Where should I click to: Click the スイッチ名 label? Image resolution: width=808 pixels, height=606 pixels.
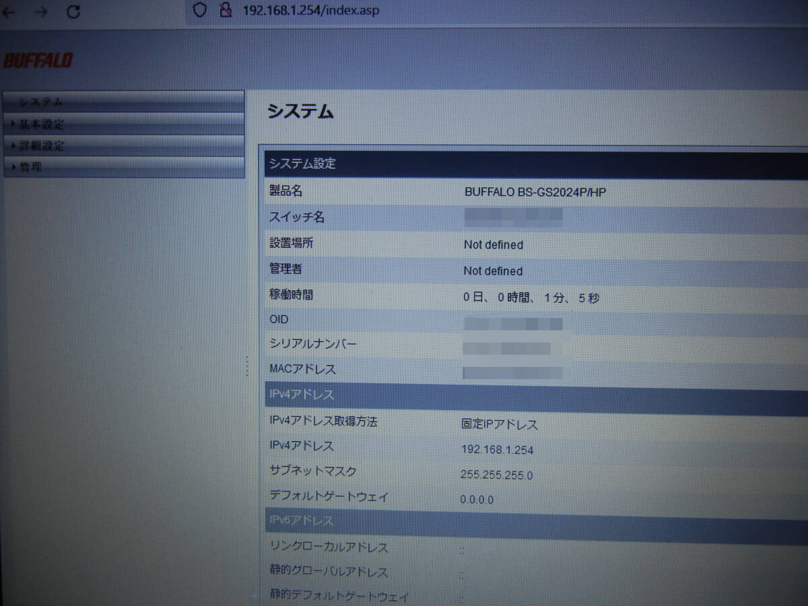[x=297, y=217]
